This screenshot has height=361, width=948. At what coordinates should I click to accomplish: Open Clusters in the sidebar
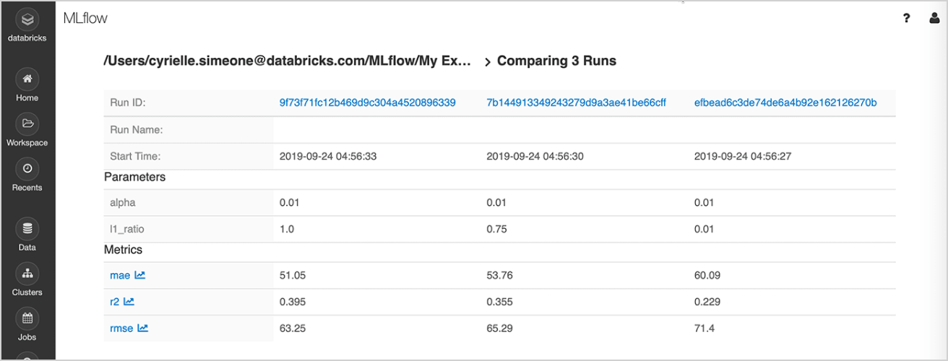pos(27,274)
